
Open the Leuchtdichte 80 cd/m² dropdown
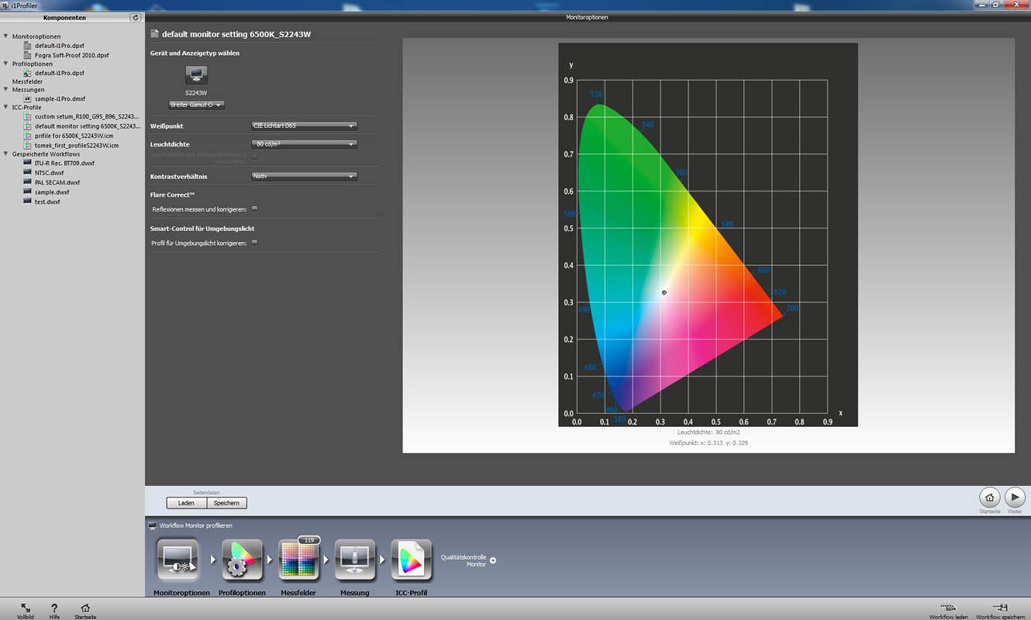[x=304, y=144]
